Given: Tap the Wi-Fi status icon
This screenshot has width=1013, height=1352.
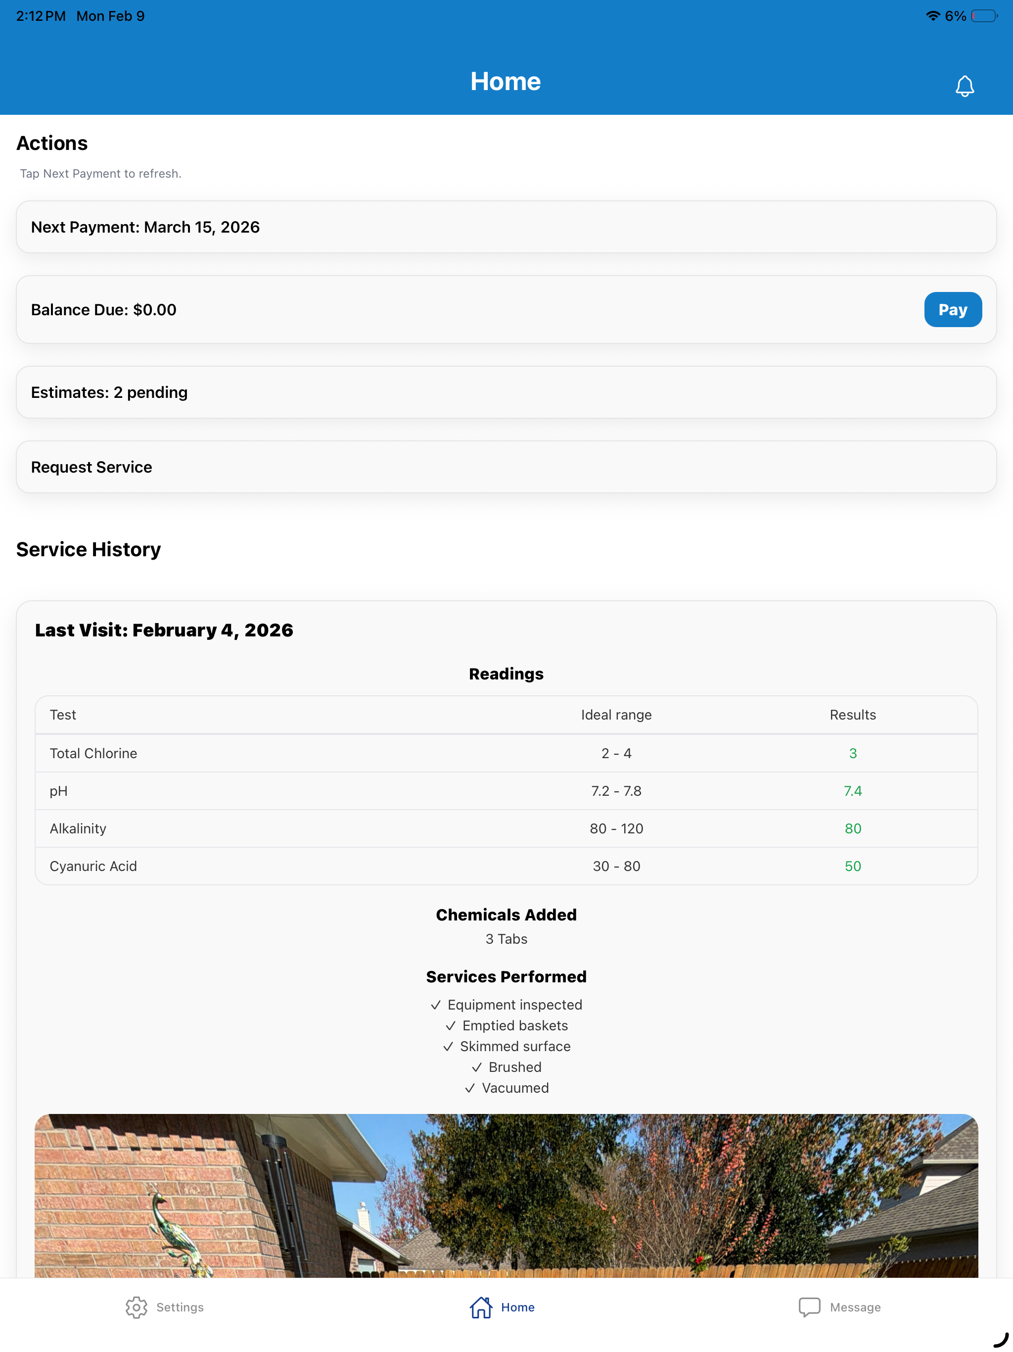Looking at the screenshot, I should (x=932, y=16).
